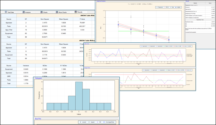
Task: Select the tallest histogram bar at 6
Action: point(79,96)
